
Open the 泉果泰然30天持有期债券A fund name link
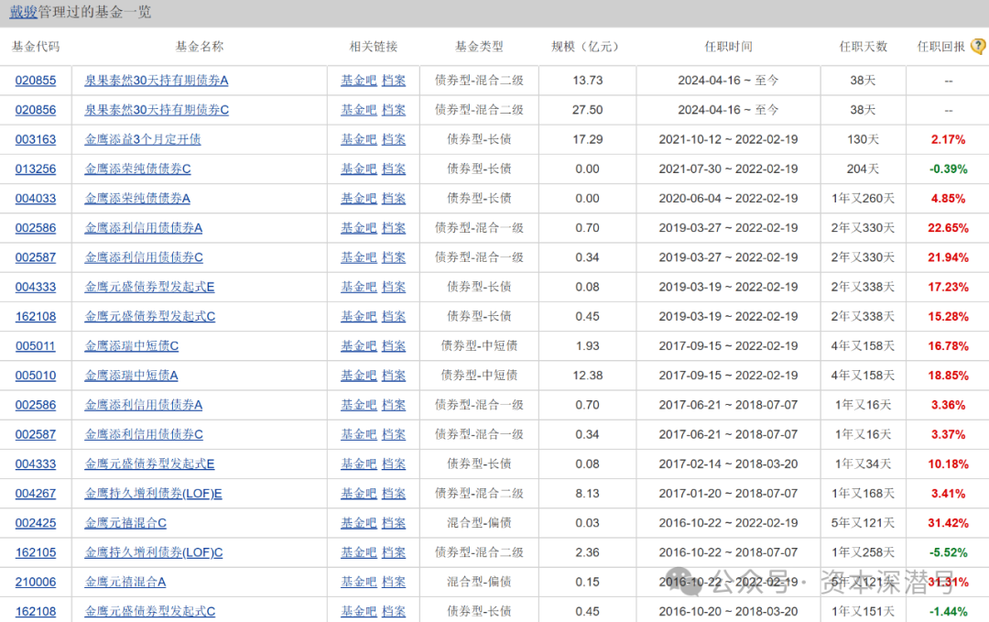[x=157, y=80]
